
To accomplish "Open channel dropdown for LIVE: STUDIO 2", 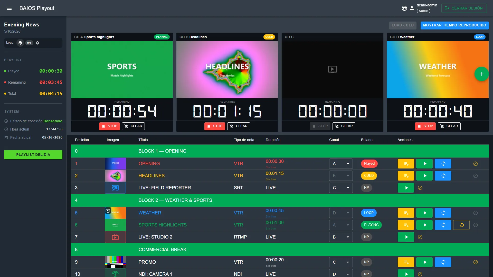I will [341, 237].
